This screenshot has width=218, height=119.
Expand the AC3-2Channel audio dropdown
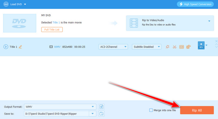(113, 47)
